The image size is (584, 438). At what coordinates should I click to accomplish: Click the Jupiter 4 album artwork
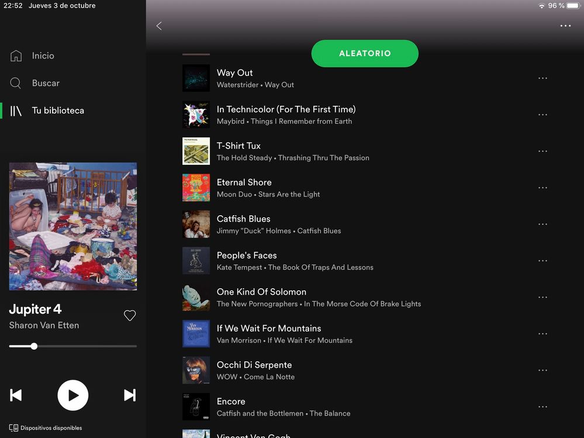(x=73, y=226)
